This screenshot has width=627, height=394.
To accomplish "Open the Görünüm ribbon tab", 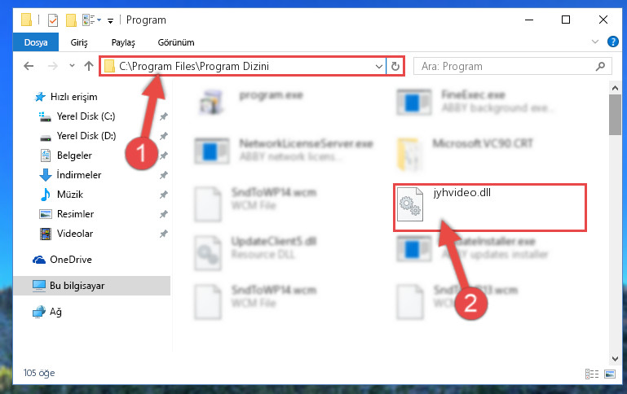I will click(176, 42).
